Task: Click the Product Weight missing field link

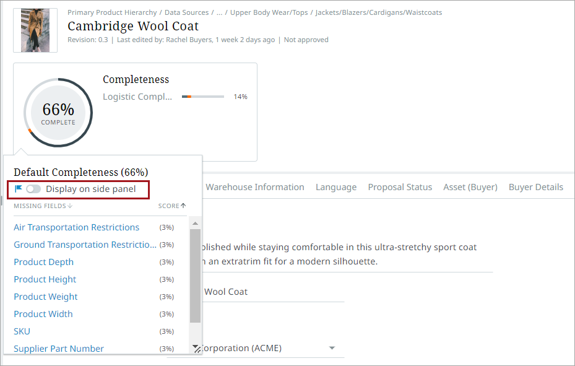Action: coord(46,297)
